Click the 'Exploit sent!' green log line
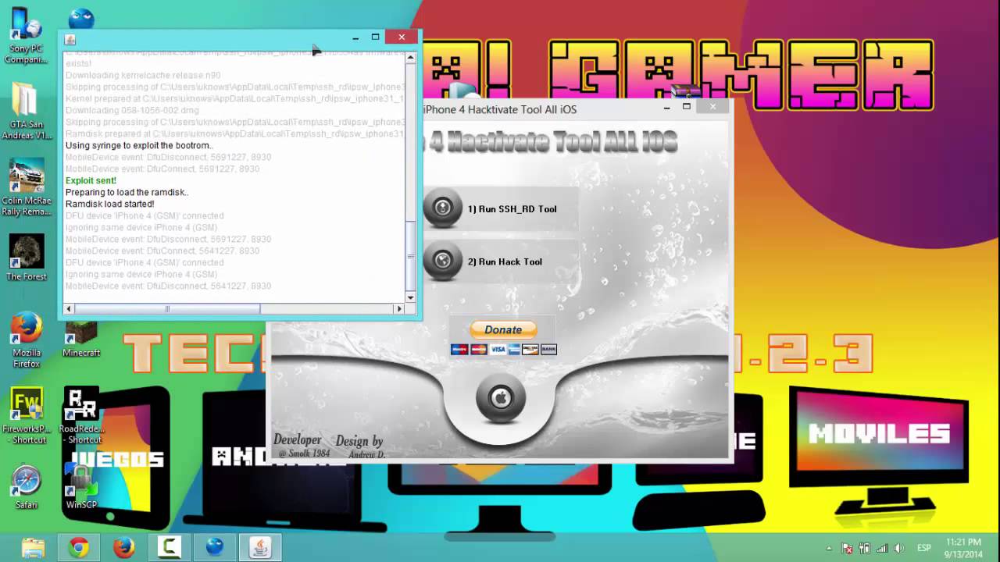Image resolution: width=1000 pixels, height=562 pixels. click(91, 181)
